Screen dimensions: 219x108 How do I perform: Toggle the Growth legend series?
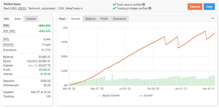[x=146, y=96]
